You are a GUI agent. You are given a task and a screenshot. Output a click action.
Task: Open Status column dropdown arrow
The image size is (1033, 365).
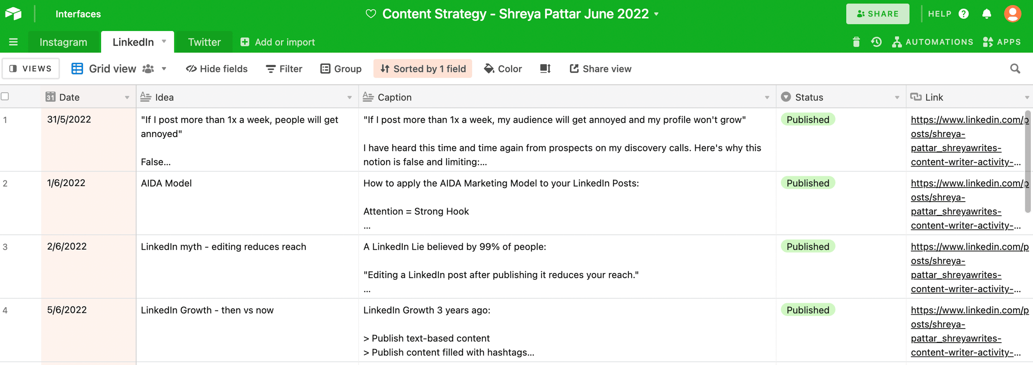coord(897,97)
